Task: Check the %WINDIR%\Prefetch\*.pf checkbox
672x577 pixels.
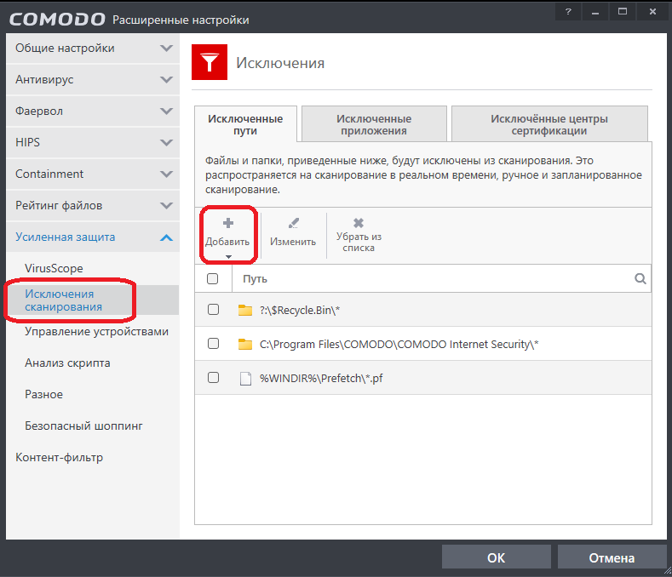Action: pos(213,378)
